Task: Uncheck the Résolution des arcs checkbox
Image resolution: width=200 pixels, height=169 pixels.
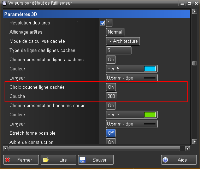Action: point(102,23)
